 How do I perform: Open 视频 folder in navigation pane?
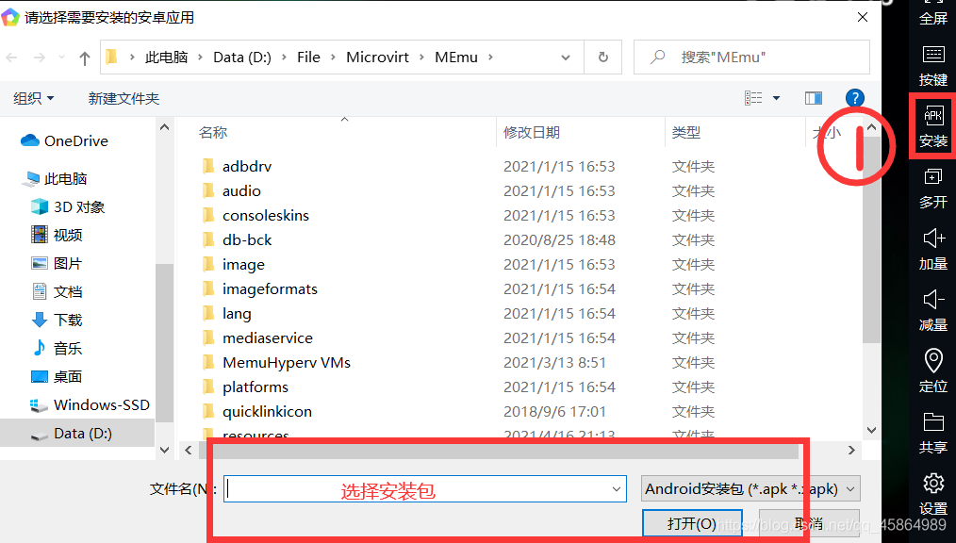pyautogui.click(x=57, y=235)
